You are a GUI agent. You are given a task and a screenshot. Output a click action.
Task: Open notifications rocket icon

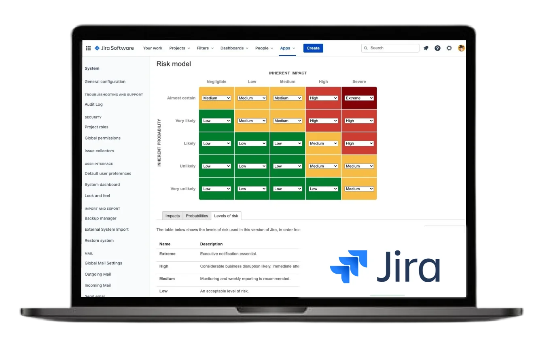[426, 48]
